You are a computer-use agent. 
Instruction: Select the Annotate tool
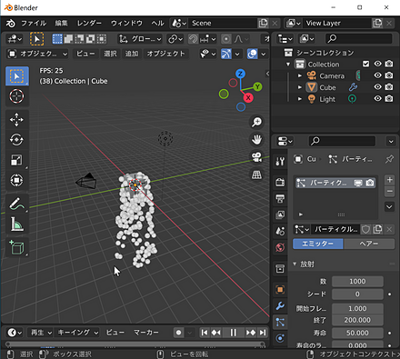click(17, 204)
